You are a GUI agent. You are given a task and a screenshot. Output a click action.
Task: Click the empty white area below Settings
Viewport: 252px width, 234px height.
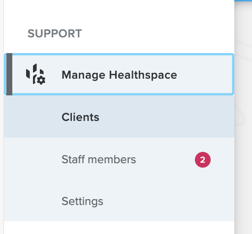(119, 228)
